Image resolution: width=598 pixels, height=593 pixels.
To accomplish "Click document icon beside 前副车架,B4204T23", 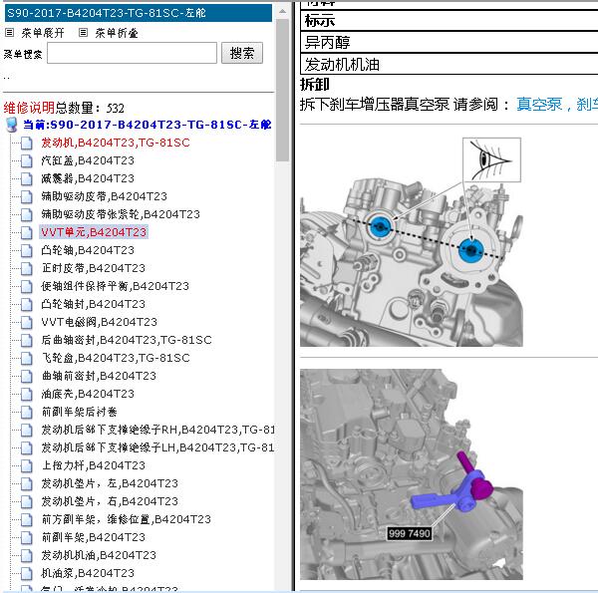I will point(26,538).
